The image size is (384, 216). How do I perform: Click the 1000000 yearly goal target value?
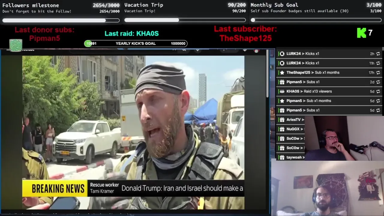(x=178, y=43)
